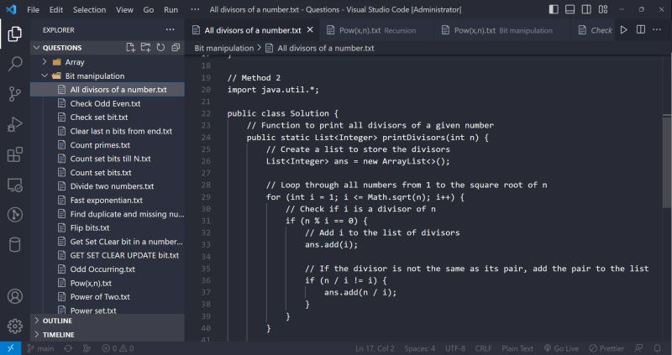Open the File menu

[33, 9]
